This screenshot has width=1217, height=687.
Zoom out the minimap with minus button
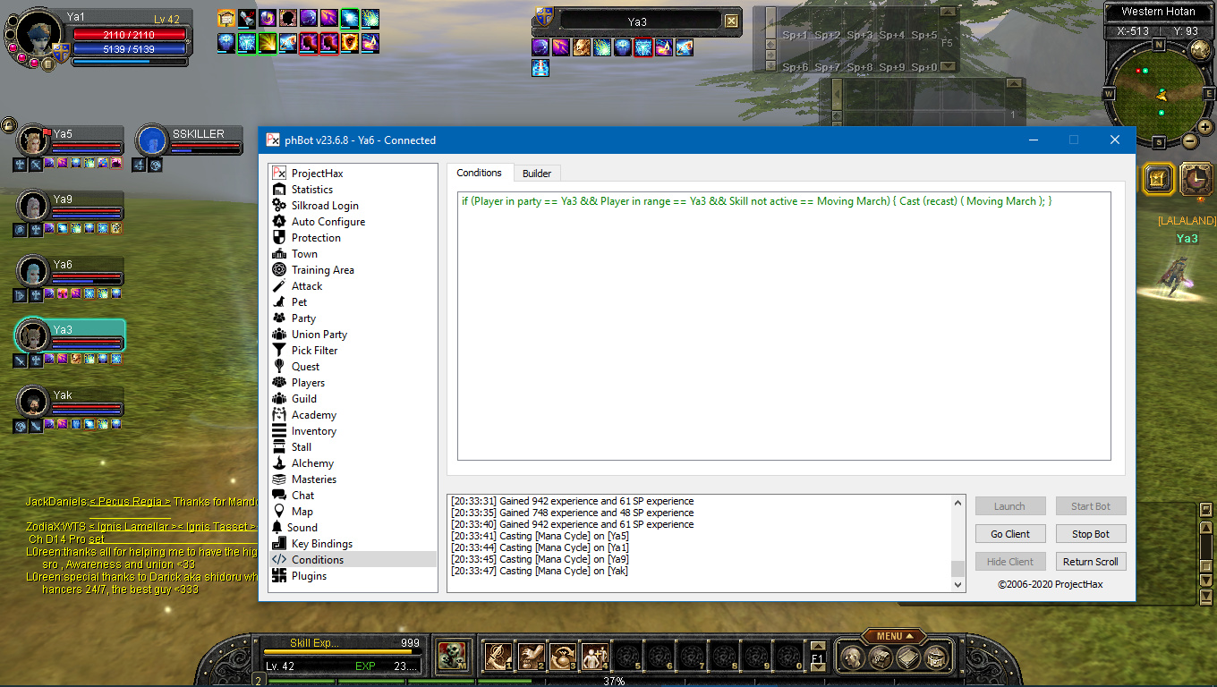pos(1189,140)
